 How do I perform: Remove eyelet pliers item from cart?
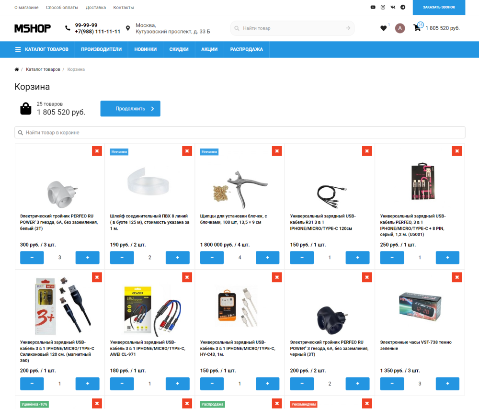[x=277, y=151]
